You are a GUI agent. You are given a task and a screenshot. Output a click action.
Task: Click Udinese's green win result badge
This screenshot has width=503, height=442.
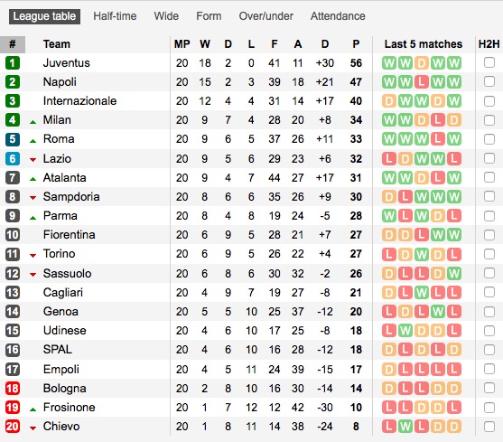point(405,331)
